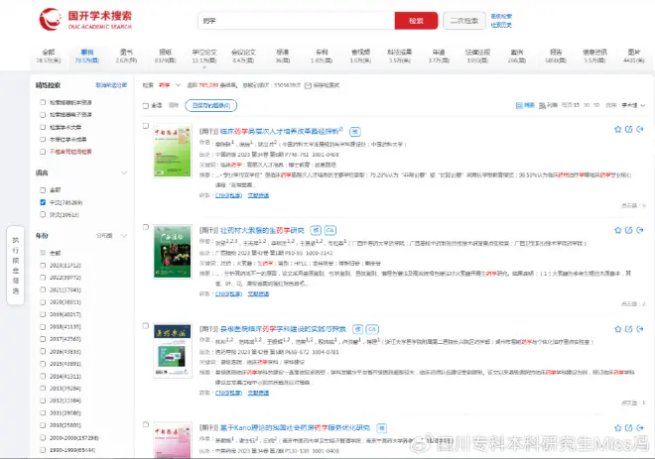Toggle the 中文 language checkbox
655x459 pixels.
42,202
